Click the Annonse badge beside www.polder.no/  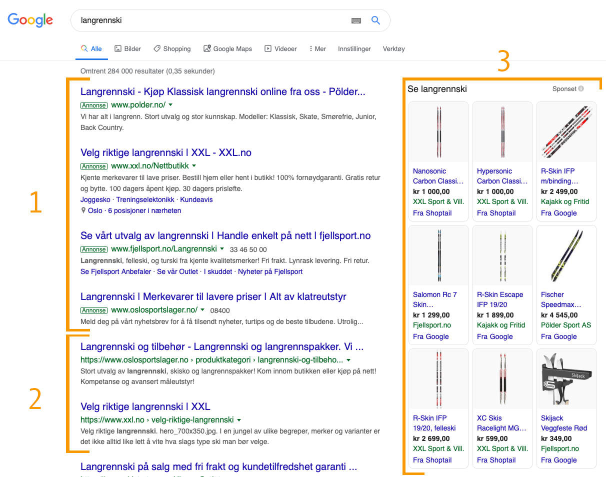click(x=94, y=105)
